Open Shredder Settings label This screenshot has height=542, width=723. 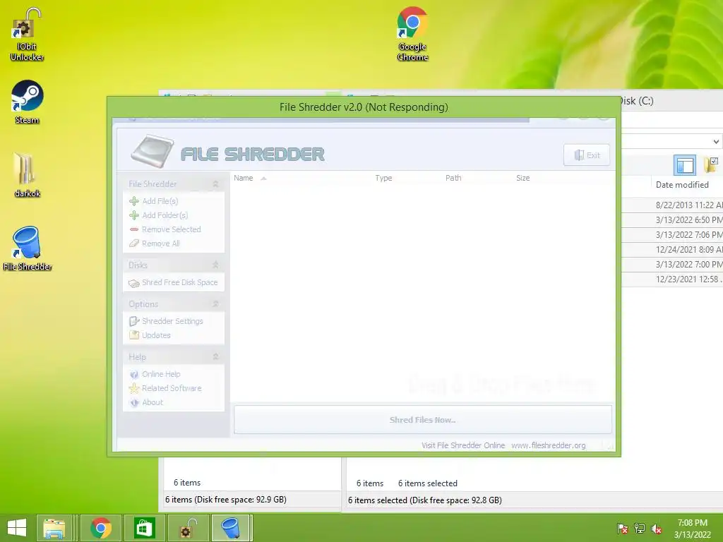pos(172,321)
